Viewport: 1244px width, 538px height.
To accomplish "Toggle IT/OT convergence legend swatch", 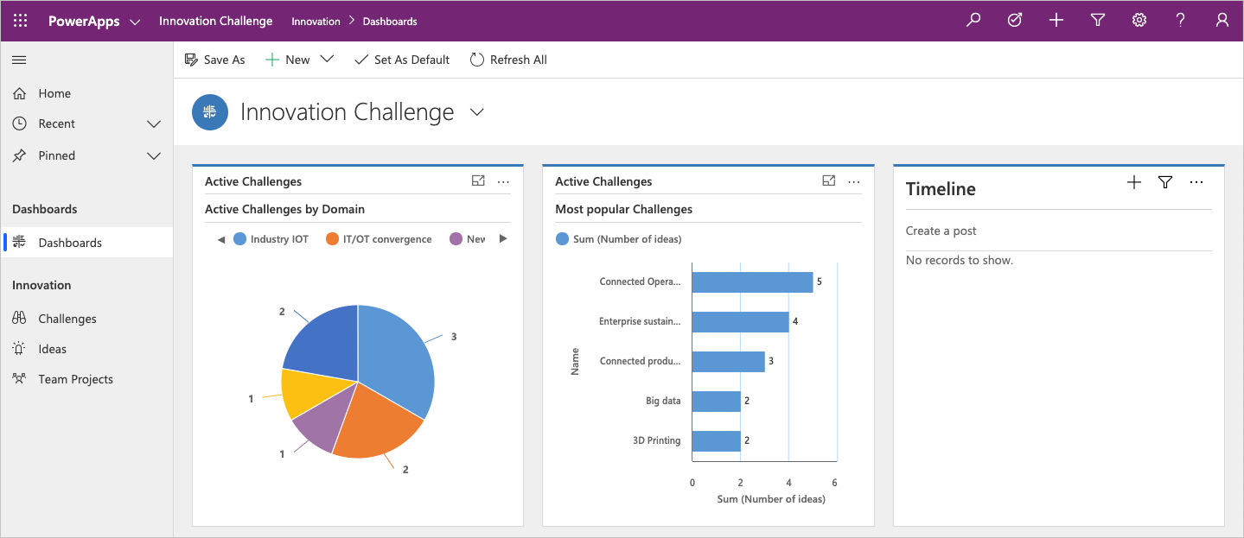I will pos(332,239).
